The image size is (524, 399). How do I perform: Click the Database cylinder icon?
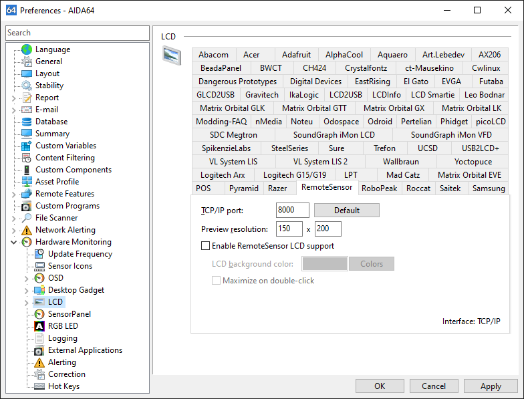tap(27, 122)
